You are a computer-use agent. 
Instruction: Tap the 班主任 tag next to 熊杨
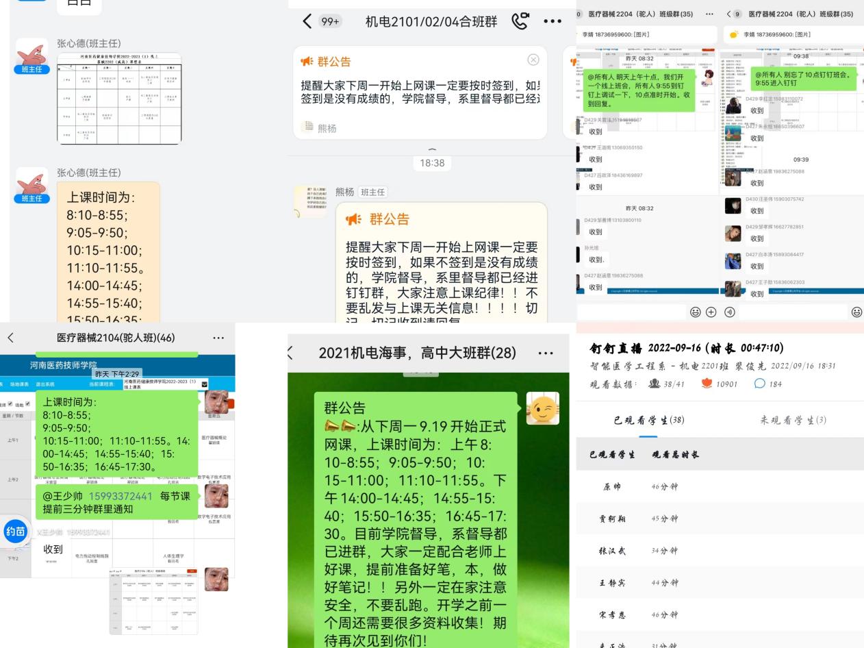(x=373, y=192)
